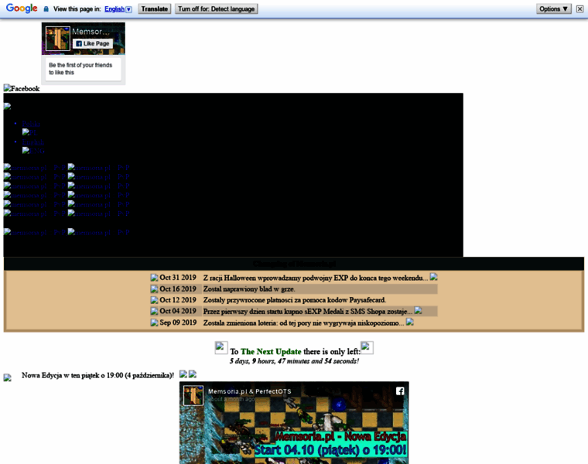This screenshot has width=588, height=464.
Task: Click second icon after the Nowa Edycja headline
Action: point(193,374)
